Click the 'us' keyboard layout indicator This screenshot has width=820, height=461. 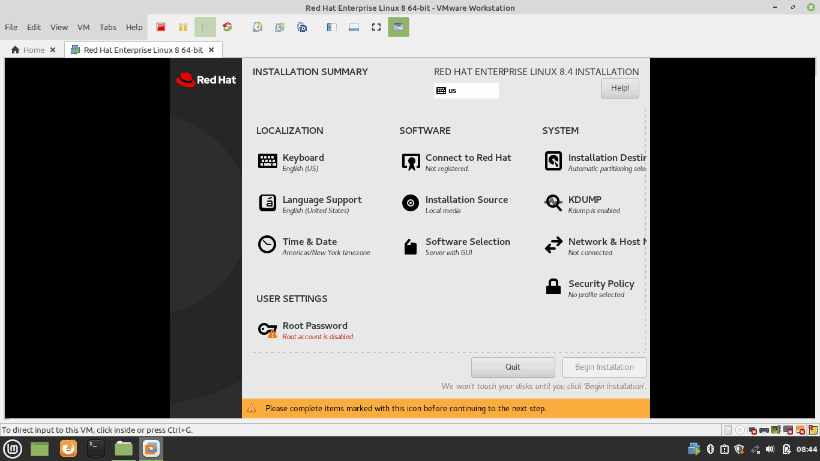click(466, 91)
